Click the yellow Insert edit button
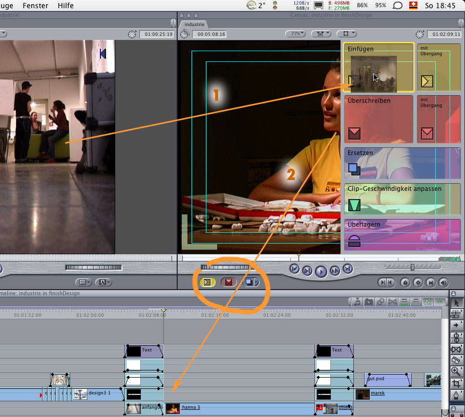The image size is (465, 417). click(x=207, y=282)
